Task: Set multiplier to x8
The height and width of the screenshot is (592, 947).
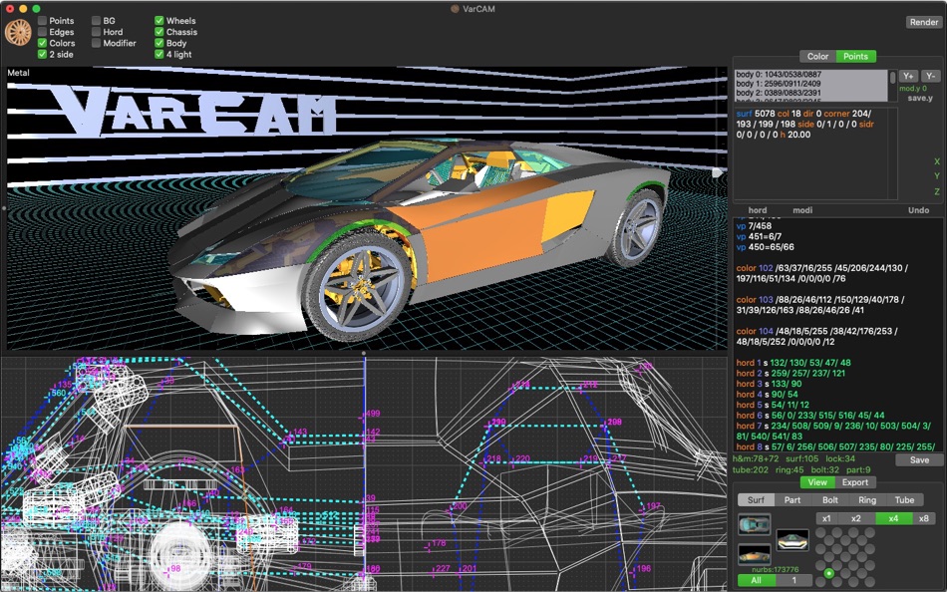Action: (923, 518)
